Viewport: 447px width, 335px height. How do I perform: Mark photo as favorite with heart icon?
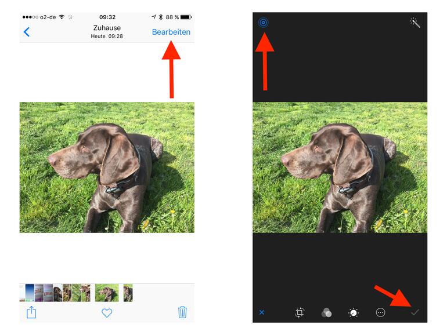pyautogui.click(x=107, y=313)
